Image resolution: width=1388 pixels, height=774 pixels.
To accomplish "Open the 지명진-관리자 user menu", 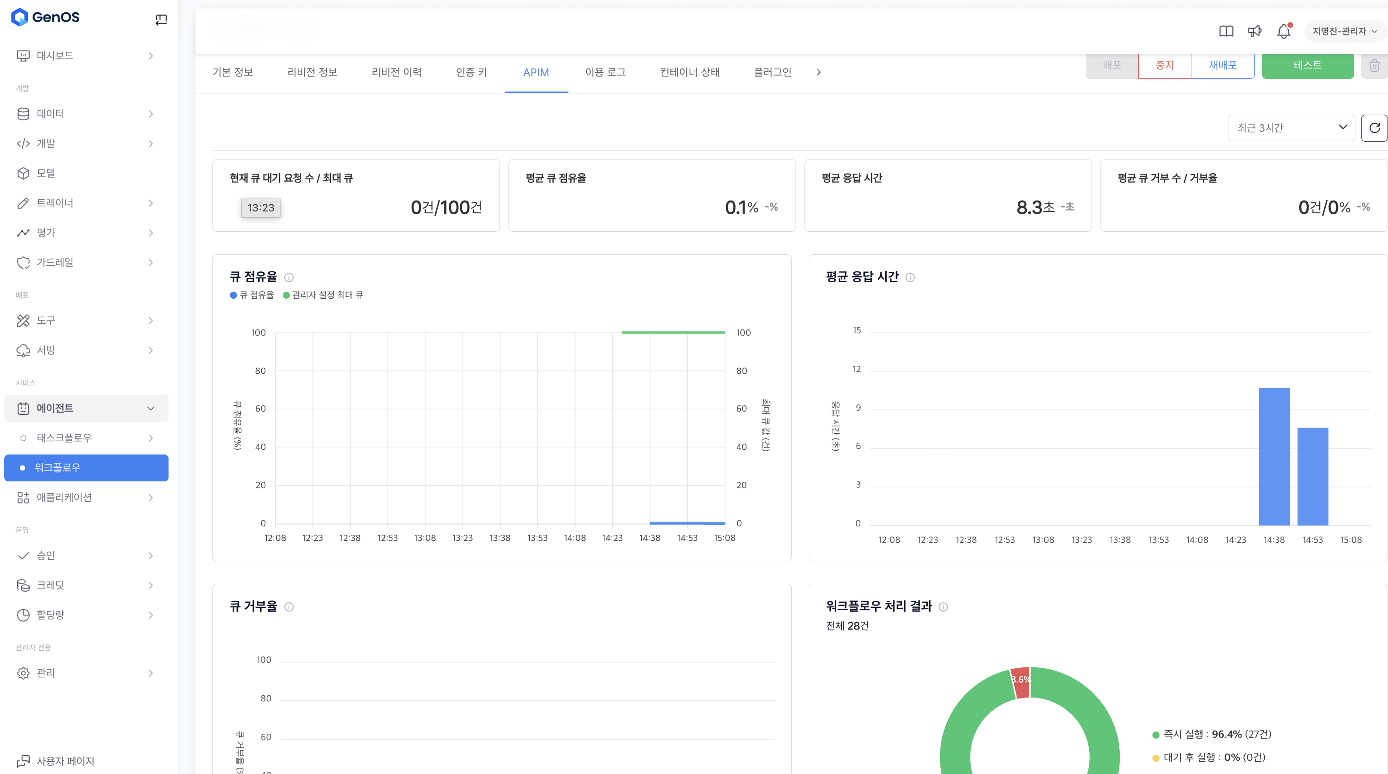I will 1345,31.
